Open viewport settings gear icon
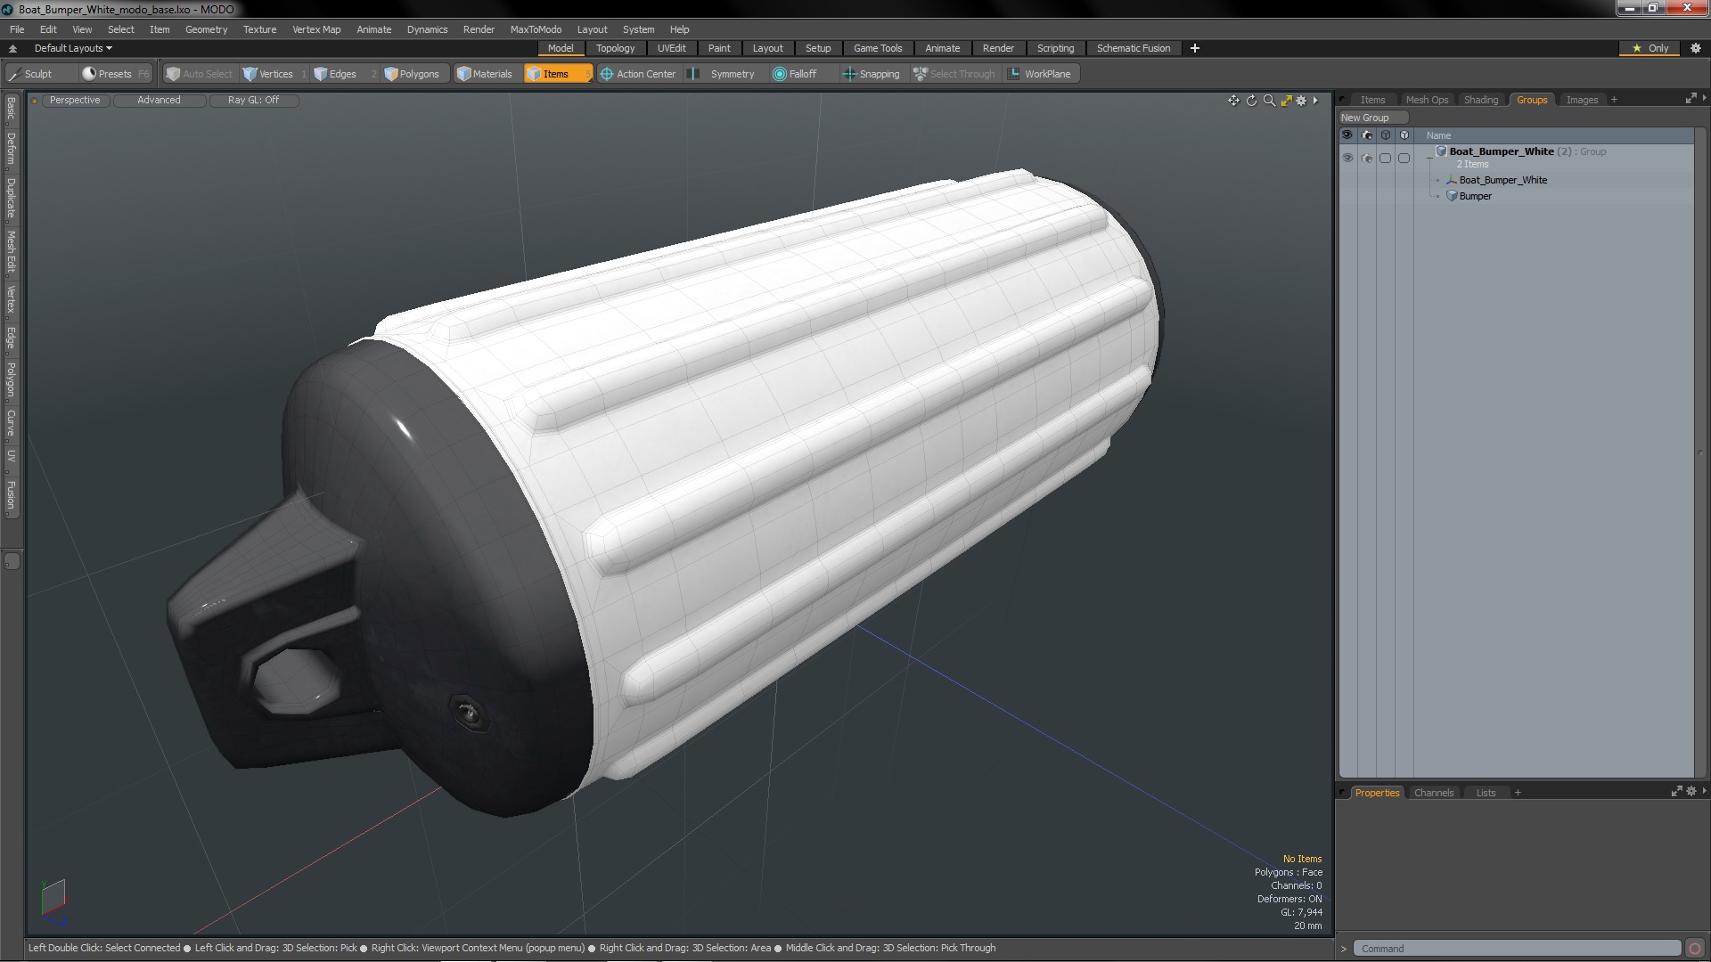Image resolution: width=1711 pixels, height=962 pixels. pos(1301,101)
